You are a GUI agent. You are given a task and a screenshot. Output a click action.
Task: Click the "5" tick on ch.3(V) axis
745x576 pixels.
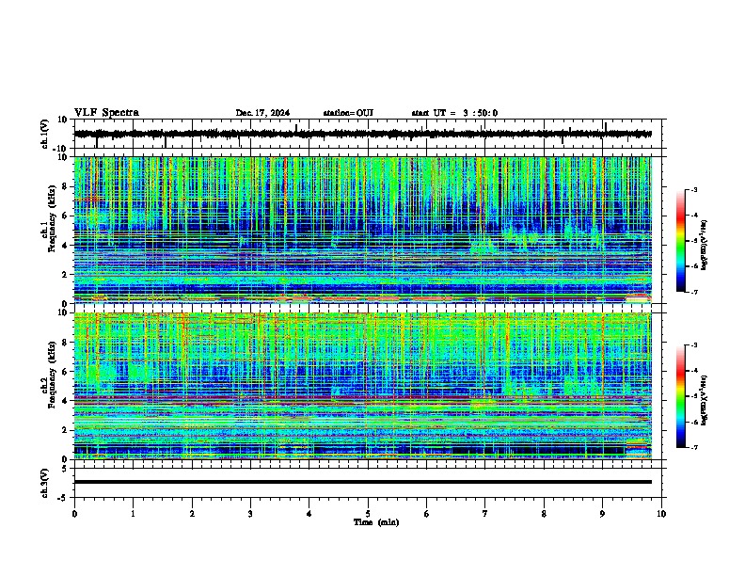[x=66, y=469]
